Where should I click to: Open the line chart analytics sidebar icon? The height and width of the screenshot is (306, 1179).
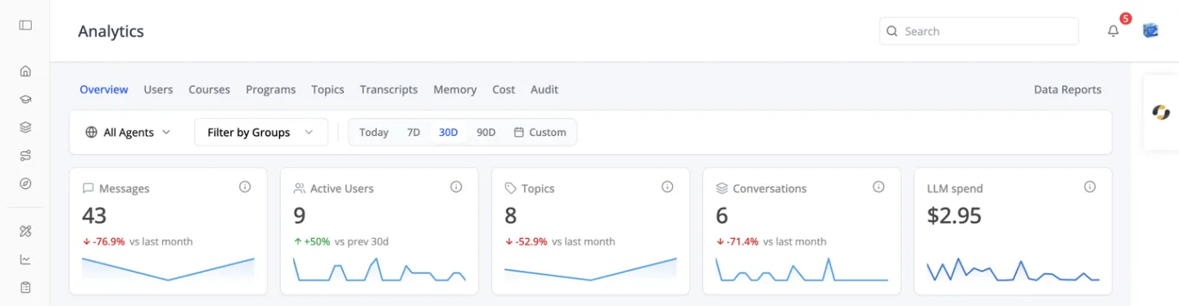[25, 260]
